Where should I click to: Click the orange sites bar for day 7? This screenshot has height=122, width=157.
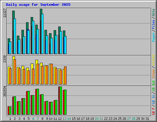(x=38, y=74)
